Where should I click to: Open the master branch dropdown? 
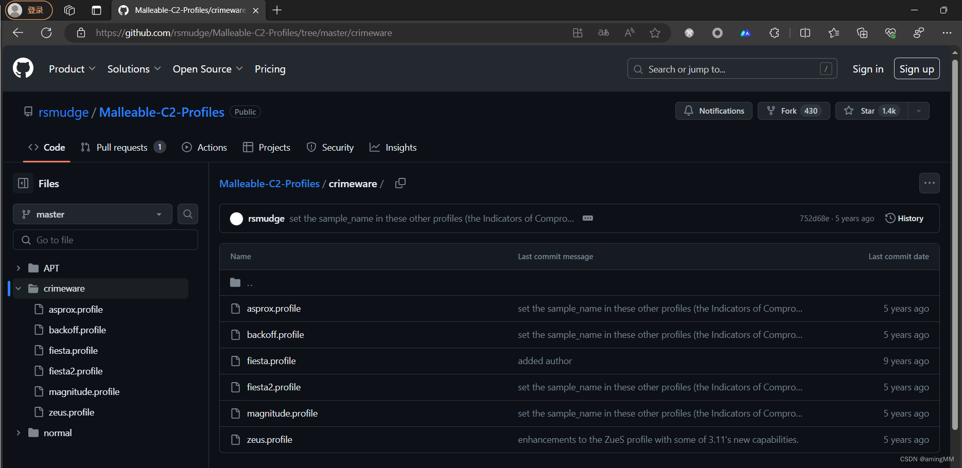93,214
